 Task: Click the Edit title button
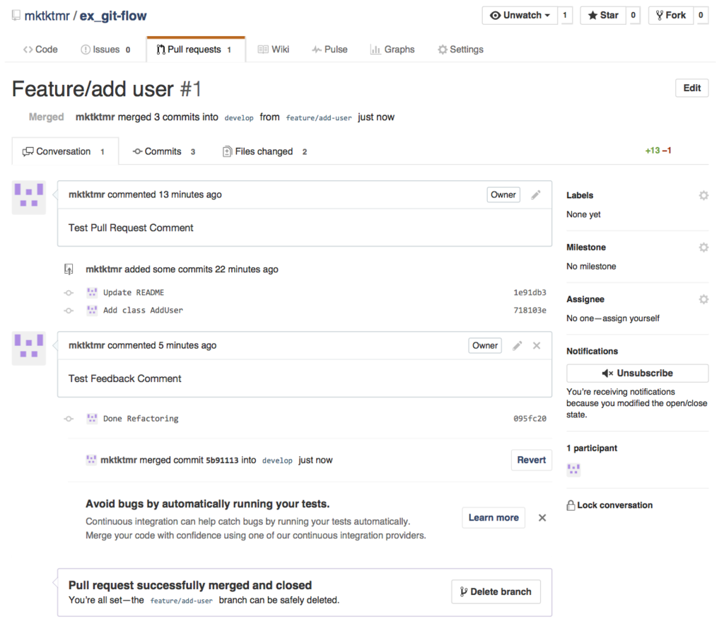coord(691,88)
